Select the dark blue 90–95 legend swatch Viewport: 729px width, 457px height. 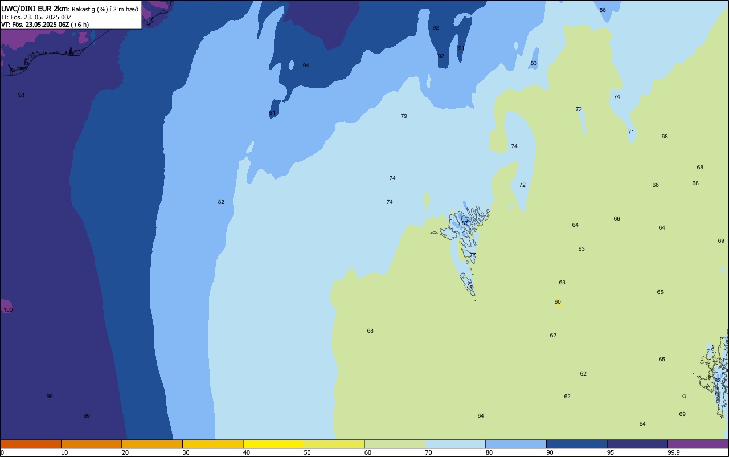coord(576,444)
